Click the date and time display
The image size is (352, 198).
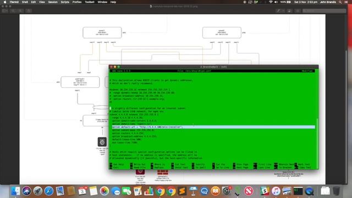pyautogui.click(x=306, y=2)
